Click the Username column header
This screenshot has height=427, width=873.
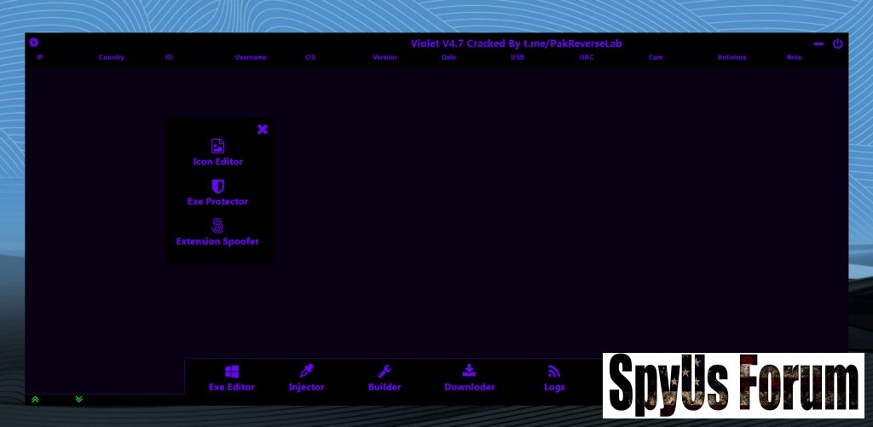tap(251, 58)
